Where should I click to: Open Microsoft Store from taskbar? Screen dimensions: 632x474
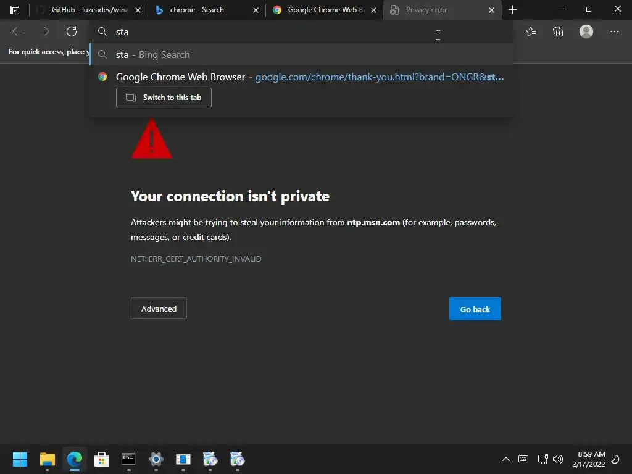point(102,459)
